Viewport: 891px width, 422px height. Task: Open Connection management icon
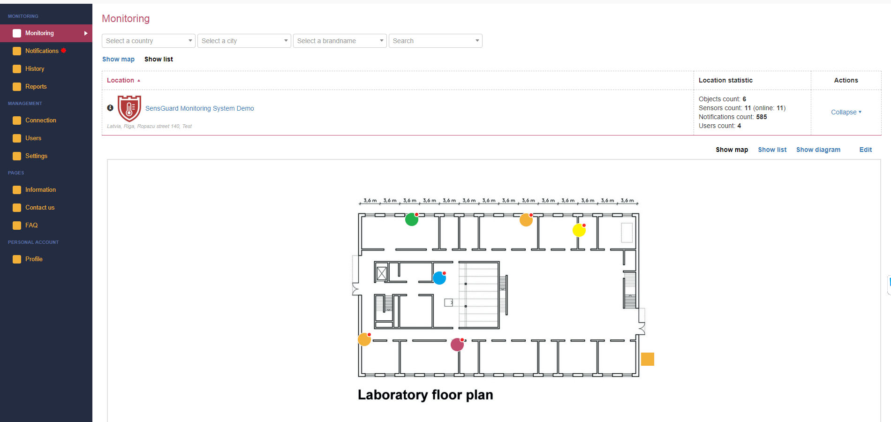tap(17, 120)
